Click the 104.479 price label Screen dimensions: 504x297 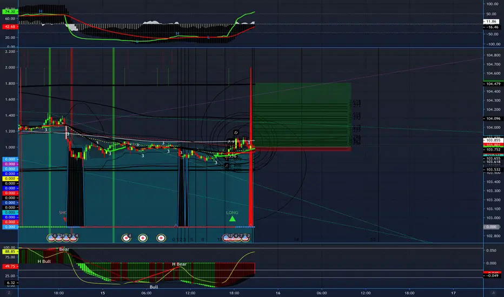coord(493,84)
